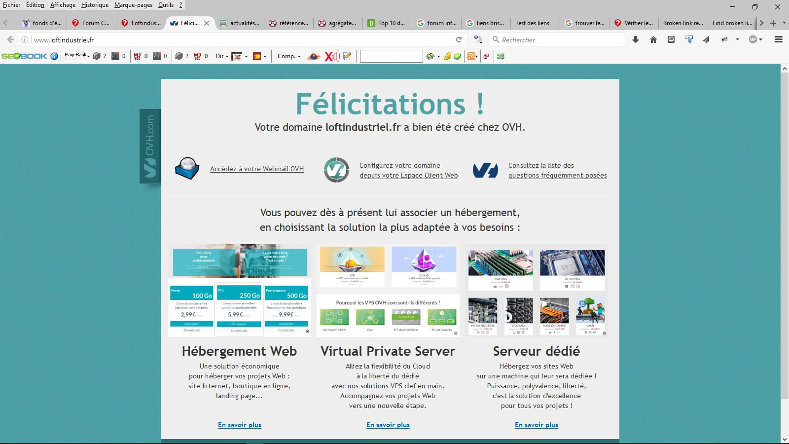The width and height of the screenshot is (789, 444).
Task: Expand the list all tabs dropdown arrow
Action: (x=784, y=23)
